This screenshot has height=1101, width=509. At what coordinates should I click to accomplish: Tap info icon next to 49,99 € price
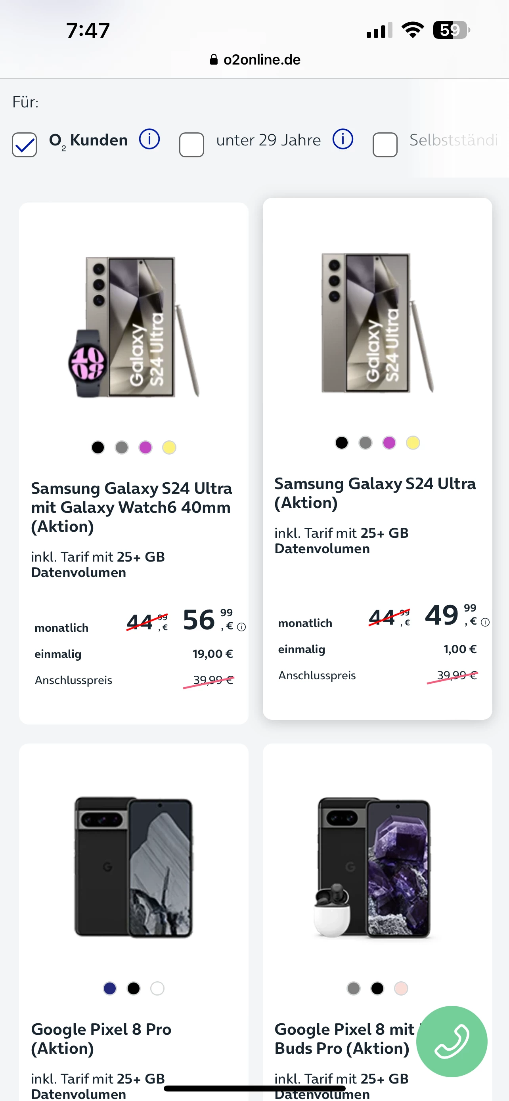[485, 622]
